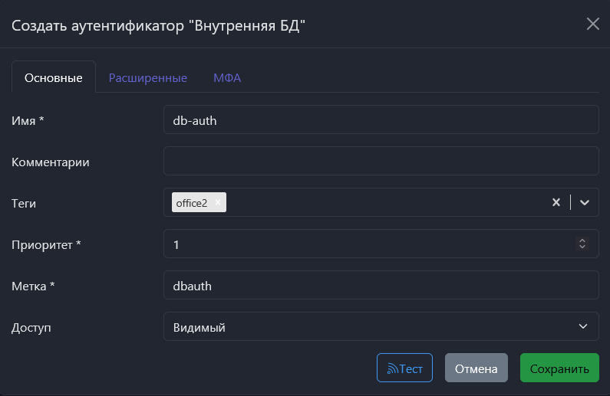The image size is (610, 396).
Task: Focus the Имя input field
Action: click(381, 119)
